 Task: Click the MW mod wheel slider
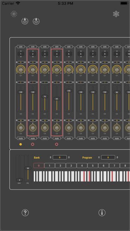[x=20, y=180]
